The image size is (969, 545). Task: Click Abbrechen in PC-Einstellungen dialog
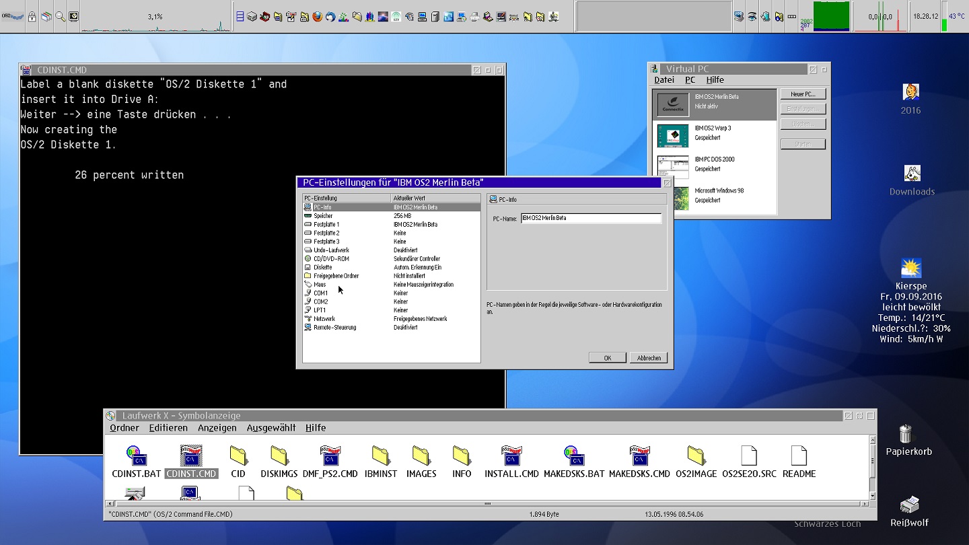(649, 358)
